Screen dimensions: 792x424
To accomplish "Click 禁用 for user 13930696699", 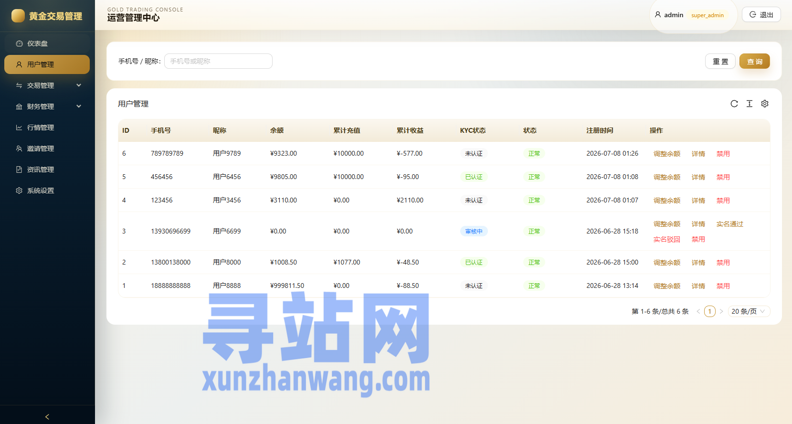I will click(698, 239).
